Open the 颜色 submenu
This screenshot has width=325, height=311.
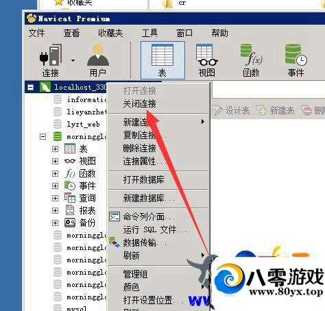click(158, 287)
